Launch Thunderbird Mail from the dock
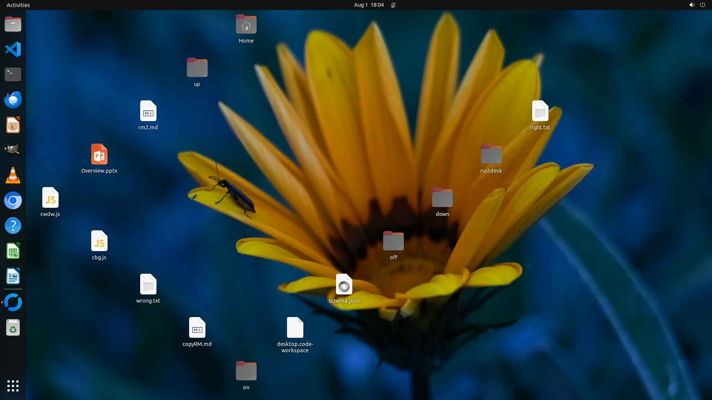The image size is (712, 400). coord(13,100)
